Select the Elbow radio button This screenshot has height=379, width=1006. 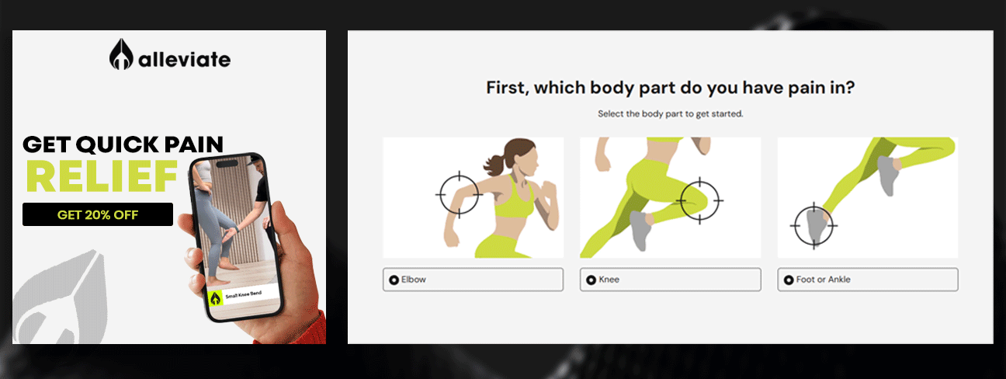tap(394, 280)
